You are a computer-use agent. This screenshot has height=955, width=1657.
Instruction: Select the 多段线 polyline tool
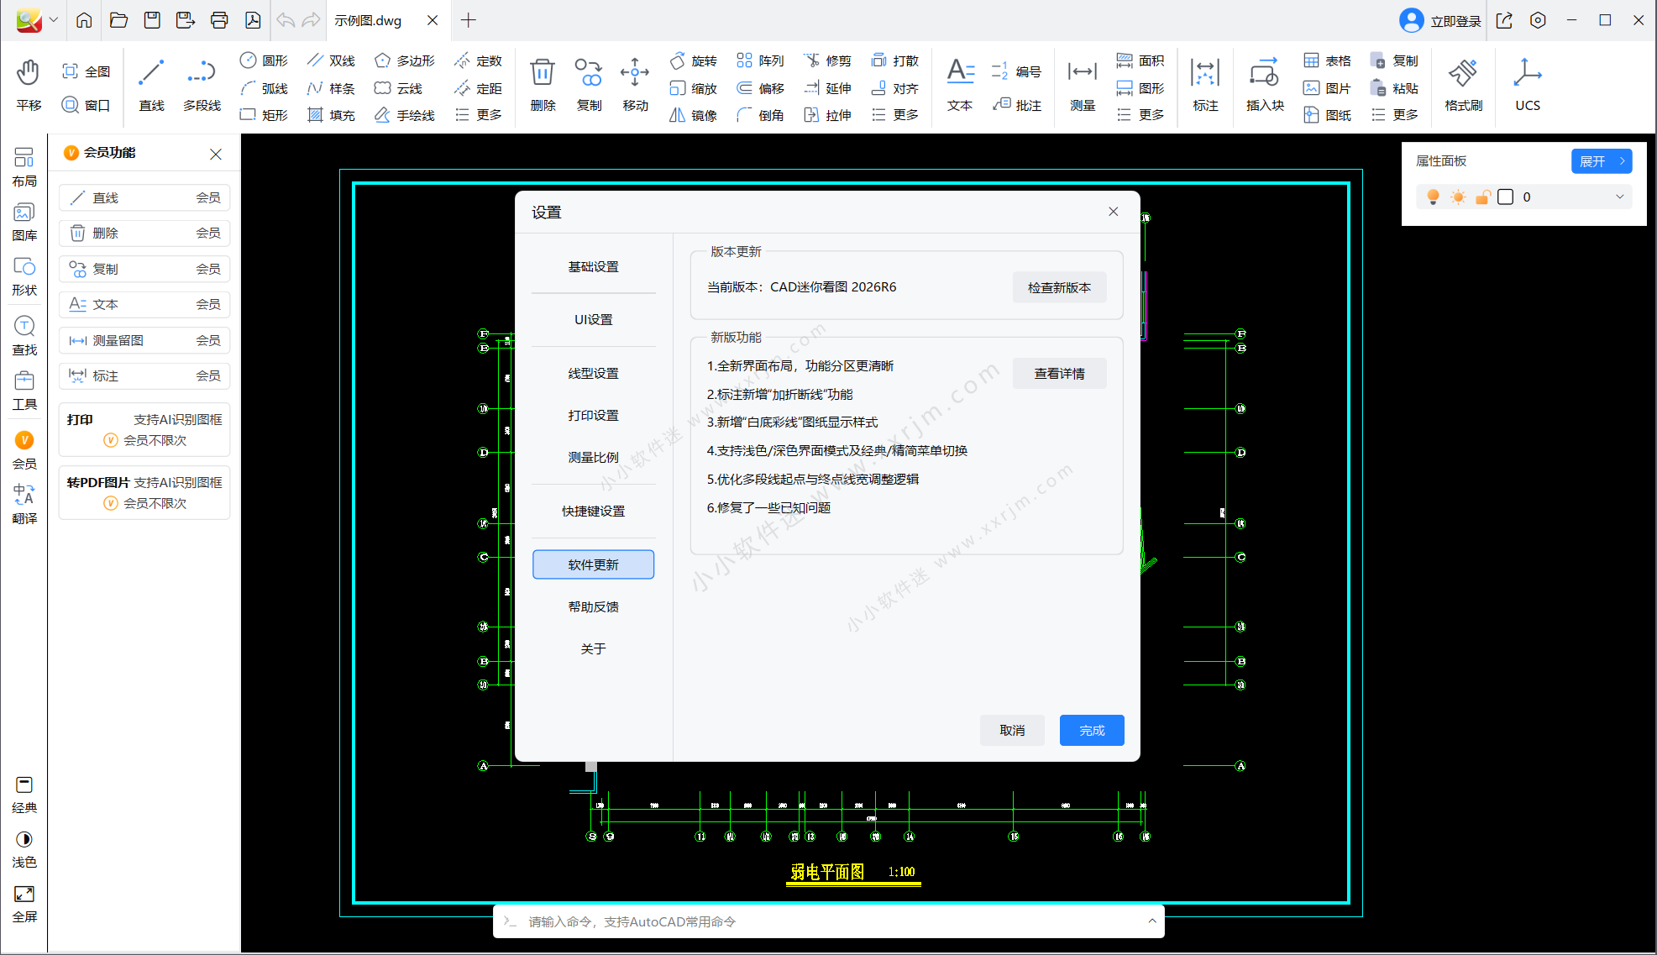(x=202, y=86)
